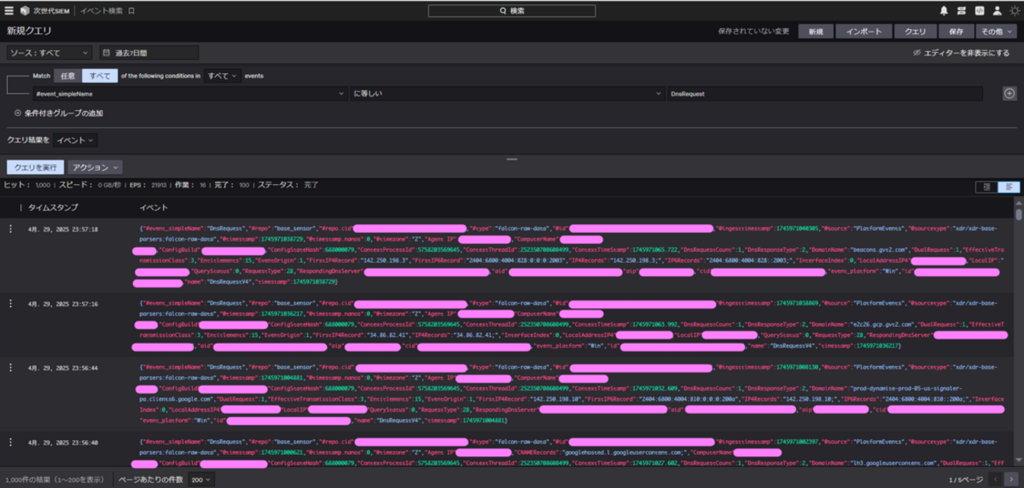Image resolution: width=1024 pixels, height=488 pixels.
Task: Hide editor via エディターを非表示にする
Action: click(961, 53)
